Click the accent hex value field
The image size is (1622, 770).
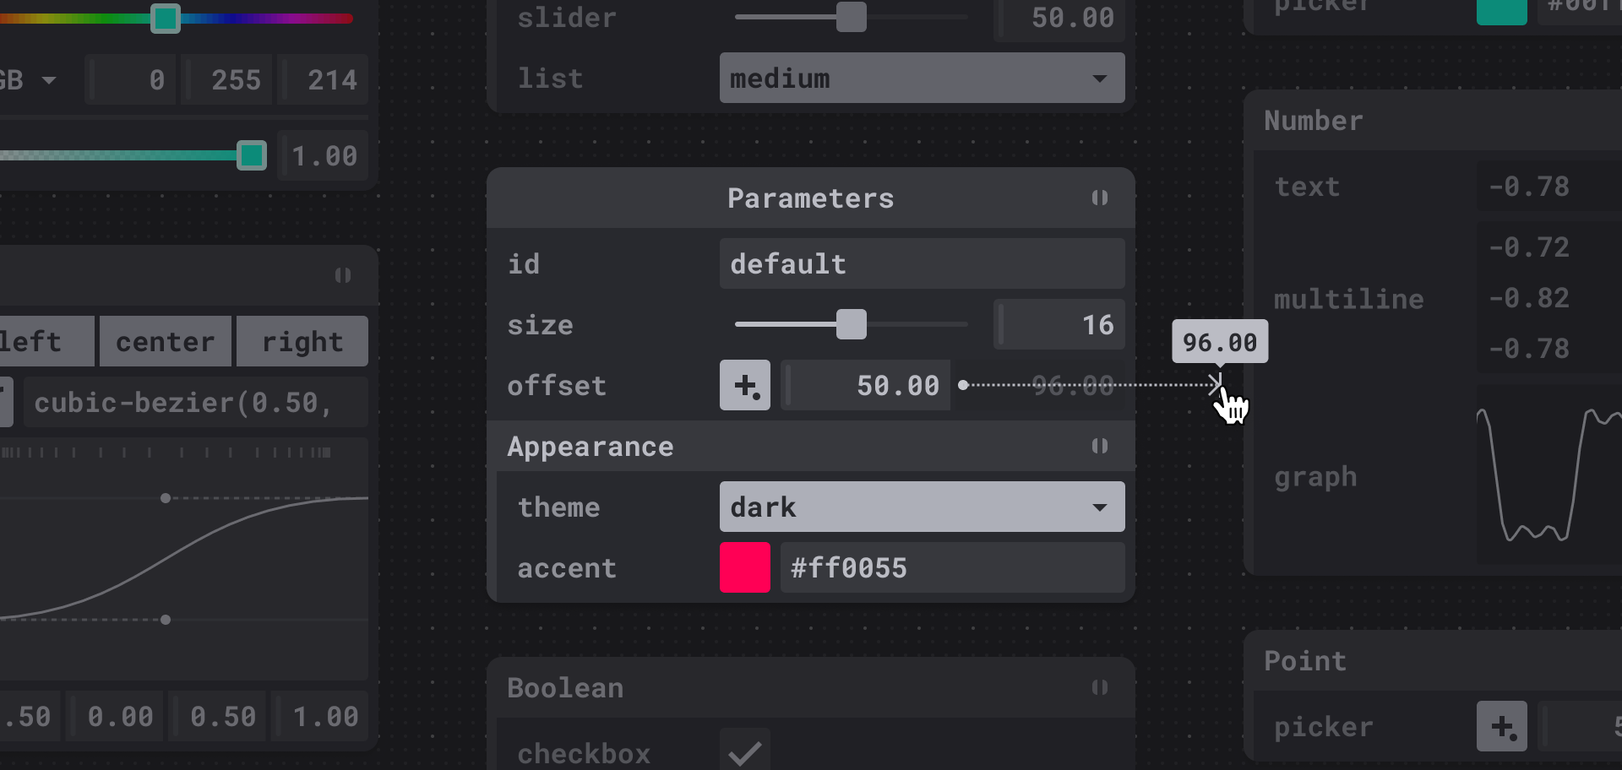(952, 568)
